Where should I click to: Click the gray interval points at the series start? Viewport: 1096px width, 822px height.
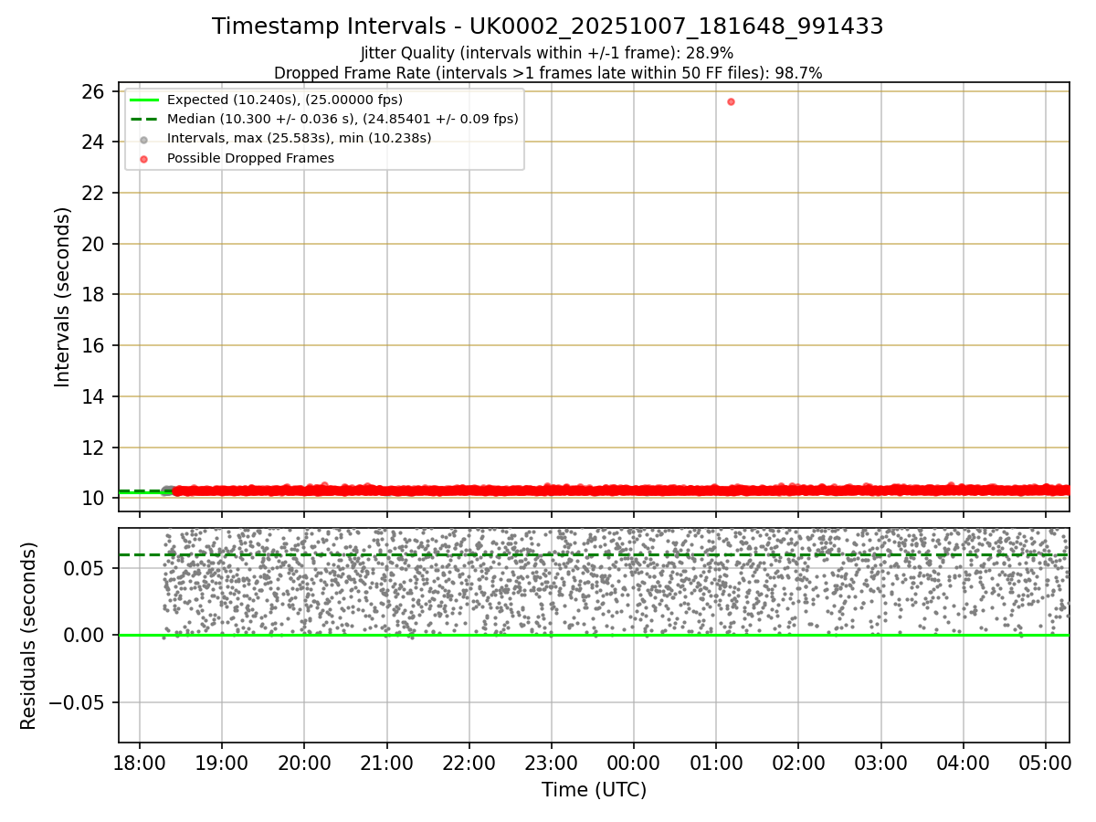[x=167, y=490]
